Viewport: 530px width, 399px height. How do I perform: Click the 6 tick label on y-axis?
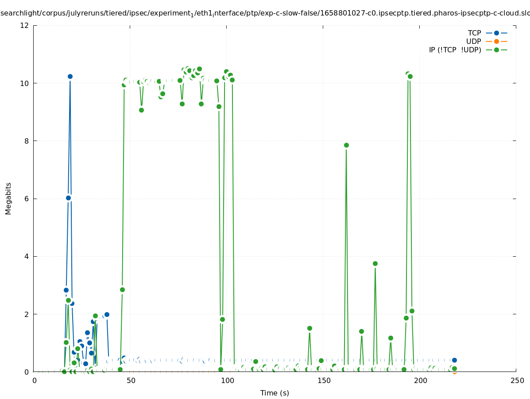point(27,199)
